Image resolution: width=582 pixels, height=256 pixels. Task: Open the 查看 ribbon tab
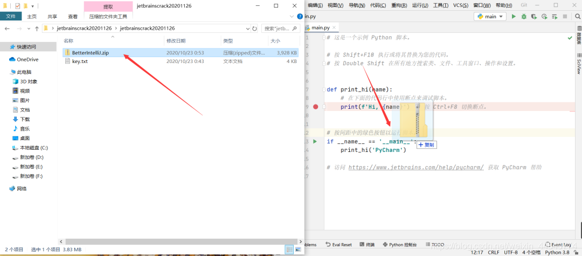pos(73,17)
